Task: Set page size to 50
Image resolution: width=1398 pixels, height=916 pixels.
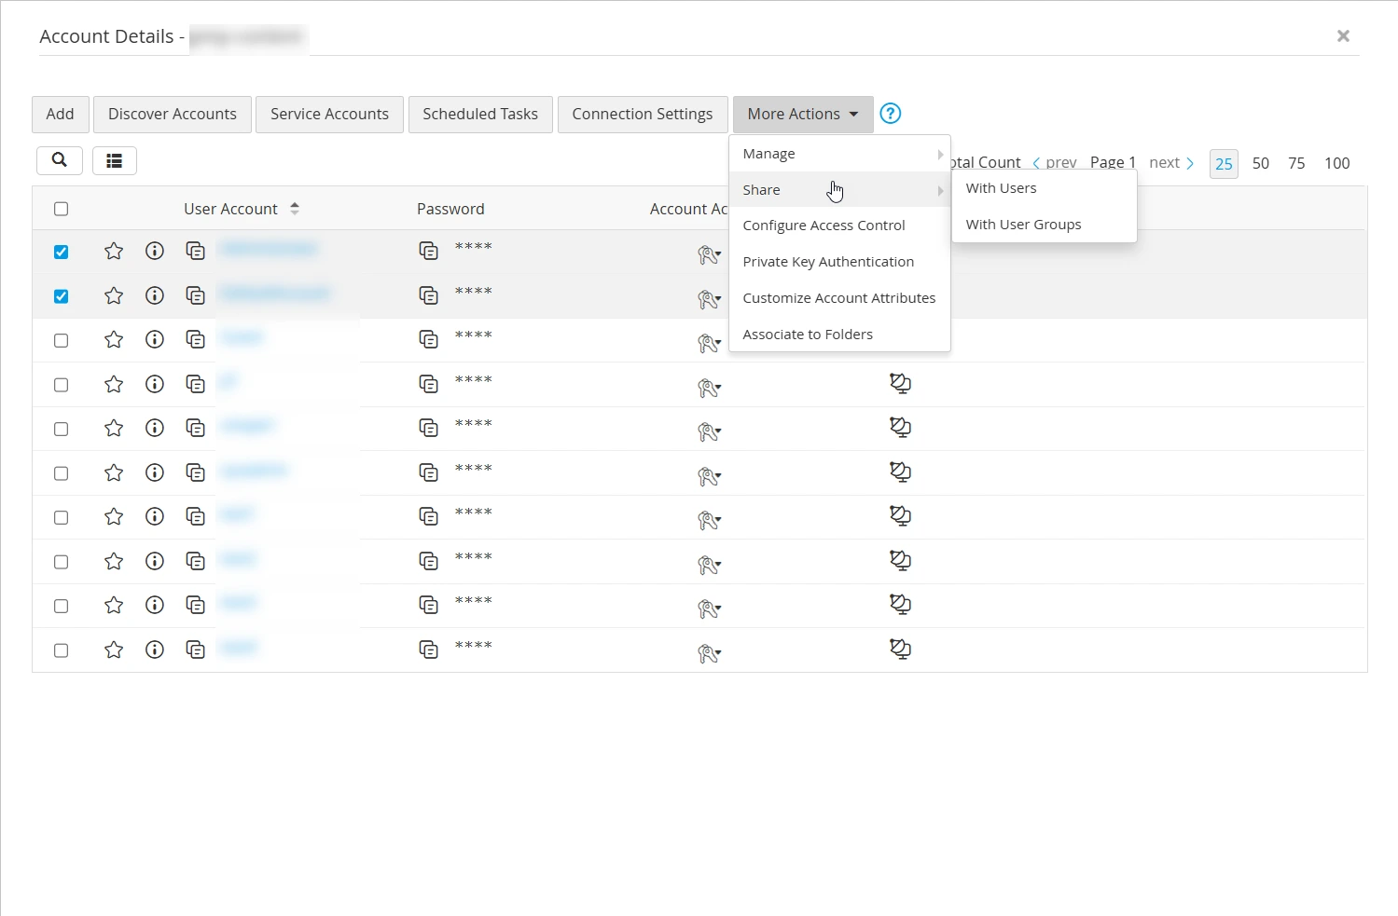Action: point(1260,163)
